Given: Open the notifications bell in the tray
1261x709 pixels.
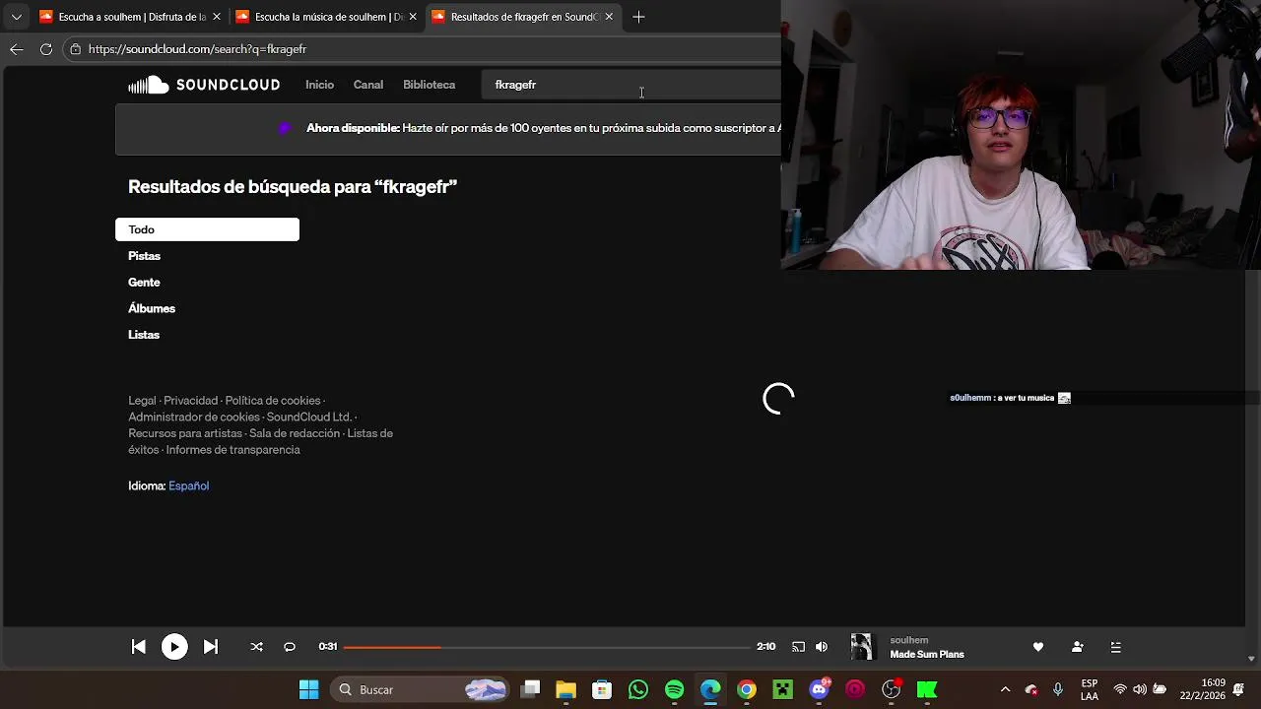Looking at the screenshot, I should click(x=1239, y=689).
